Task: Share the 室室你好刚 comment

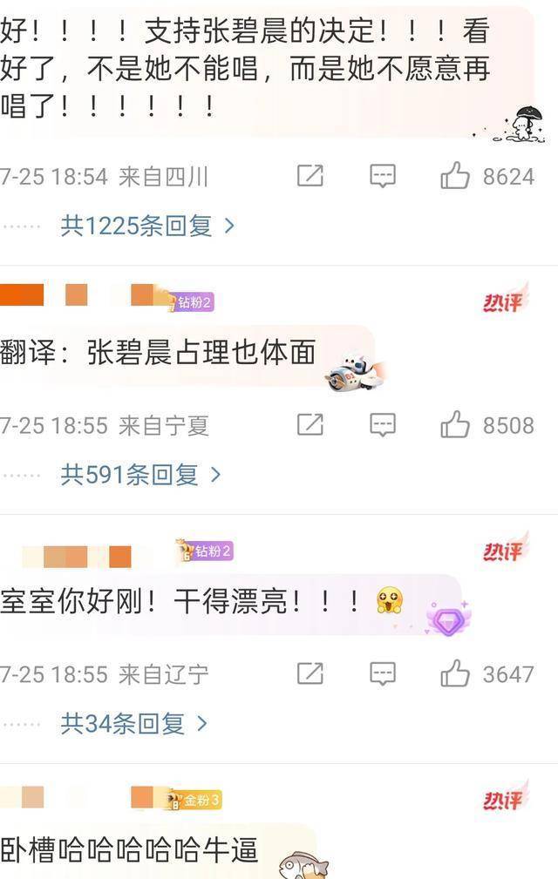Action: [310, 673]
